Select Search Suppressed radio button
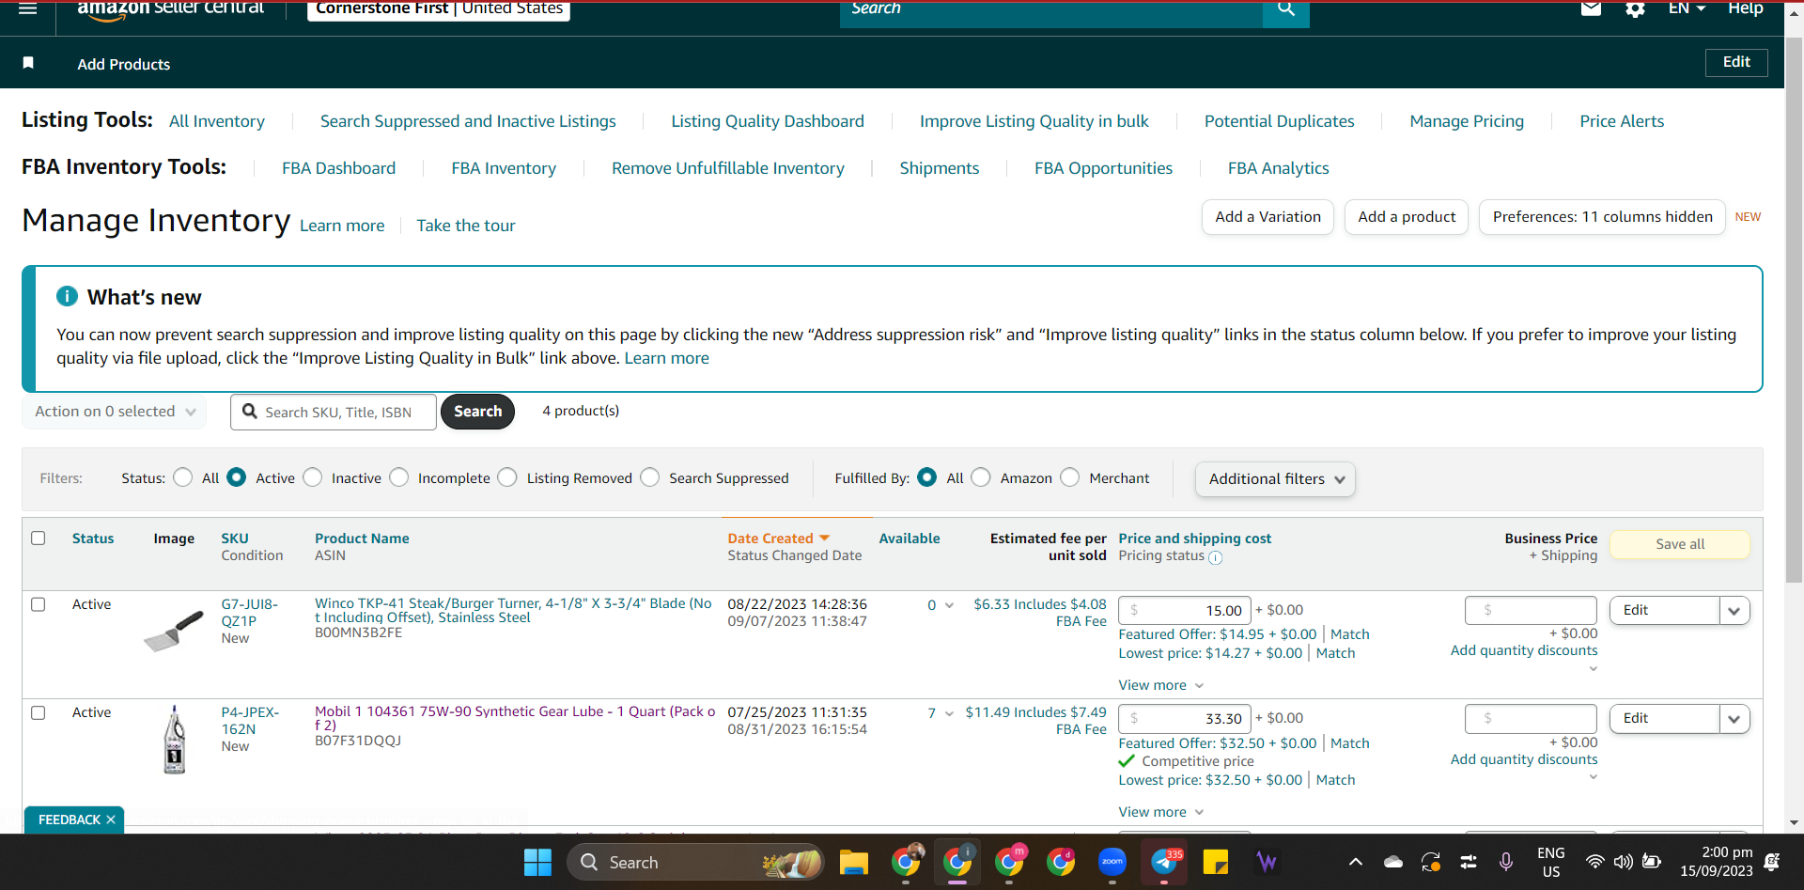 pyautogui.click(x=650, y=477)
